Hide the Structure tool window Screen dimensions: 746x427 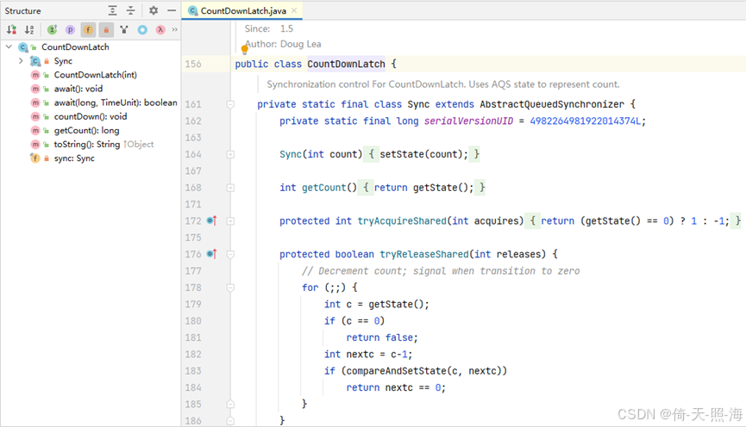[172, 10]
